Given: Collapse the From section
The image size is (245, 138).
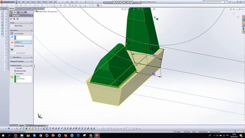Looking at the screenshot, I should click(31, 23).
